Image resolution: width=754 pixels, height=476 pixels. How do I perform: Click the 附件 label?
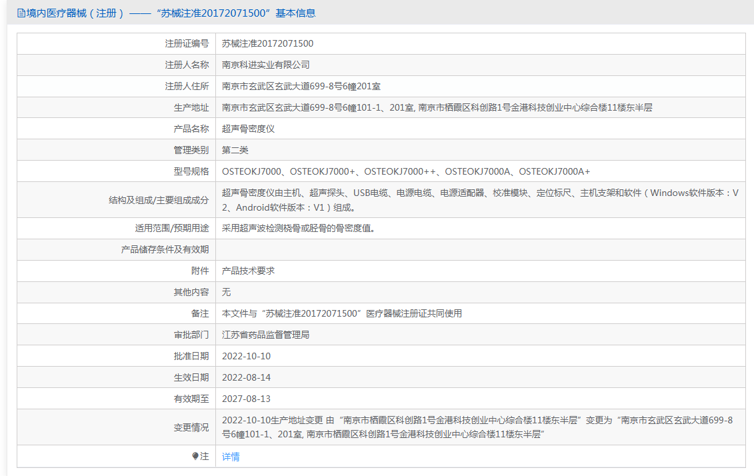[x=200, y=271]
